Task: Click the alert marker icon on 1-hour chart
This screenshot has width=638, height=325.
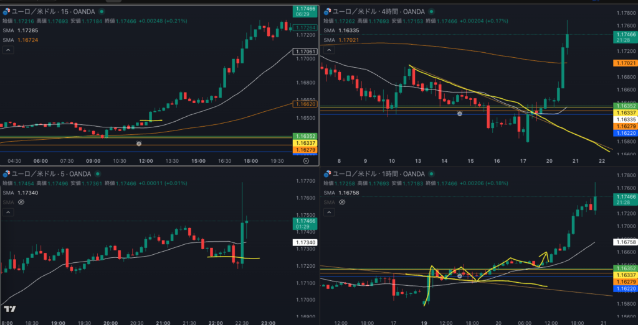Action: coord(460,275)
